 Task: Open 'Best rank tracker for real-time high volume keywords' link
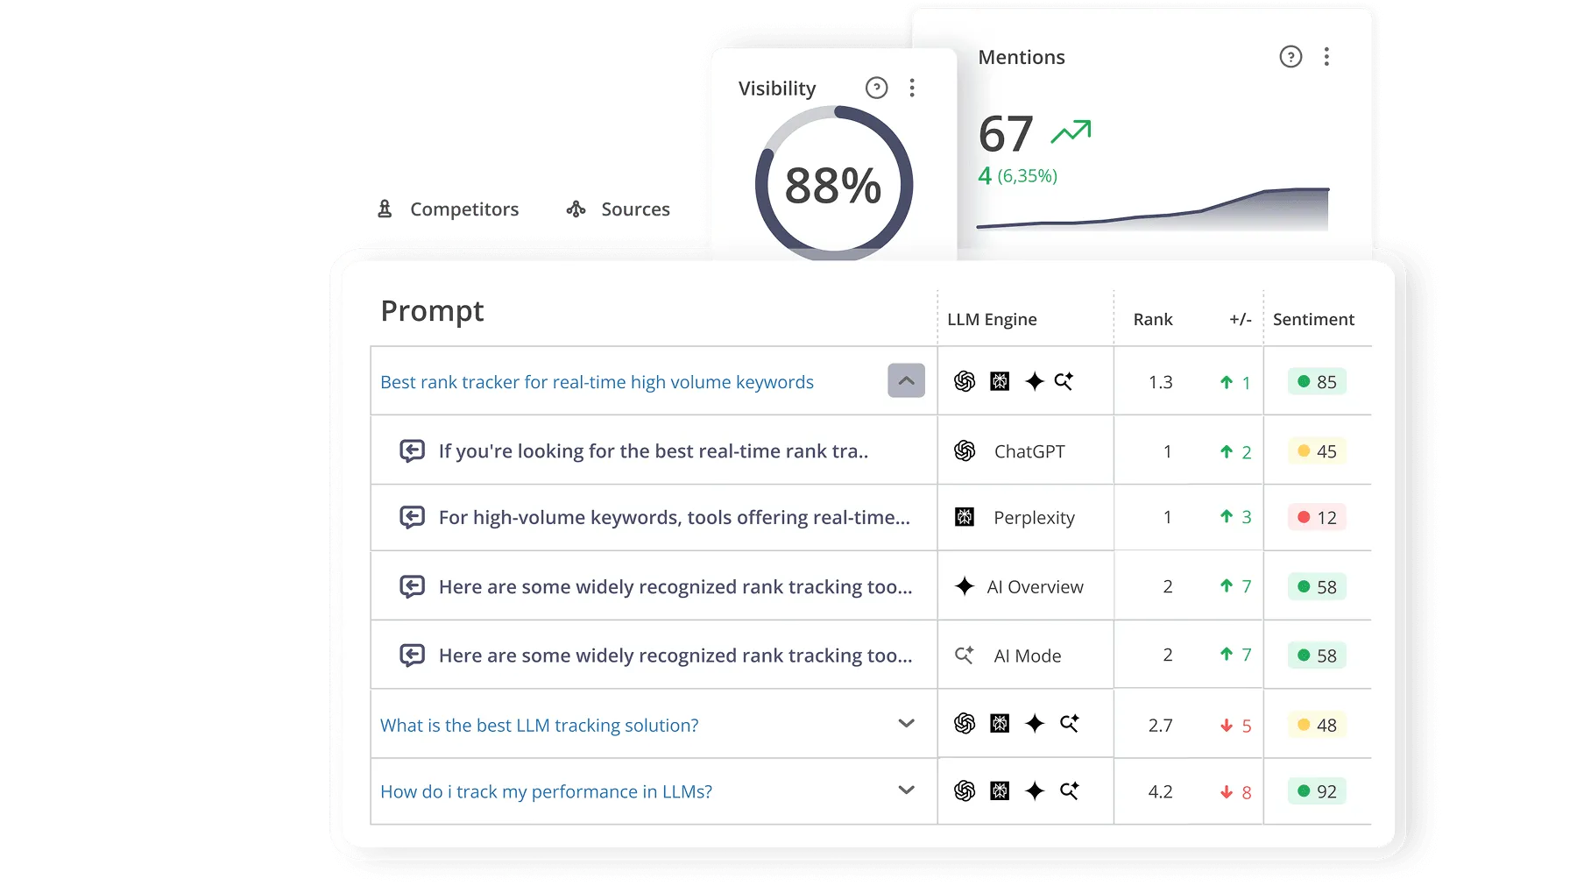[x=597, y=382]
